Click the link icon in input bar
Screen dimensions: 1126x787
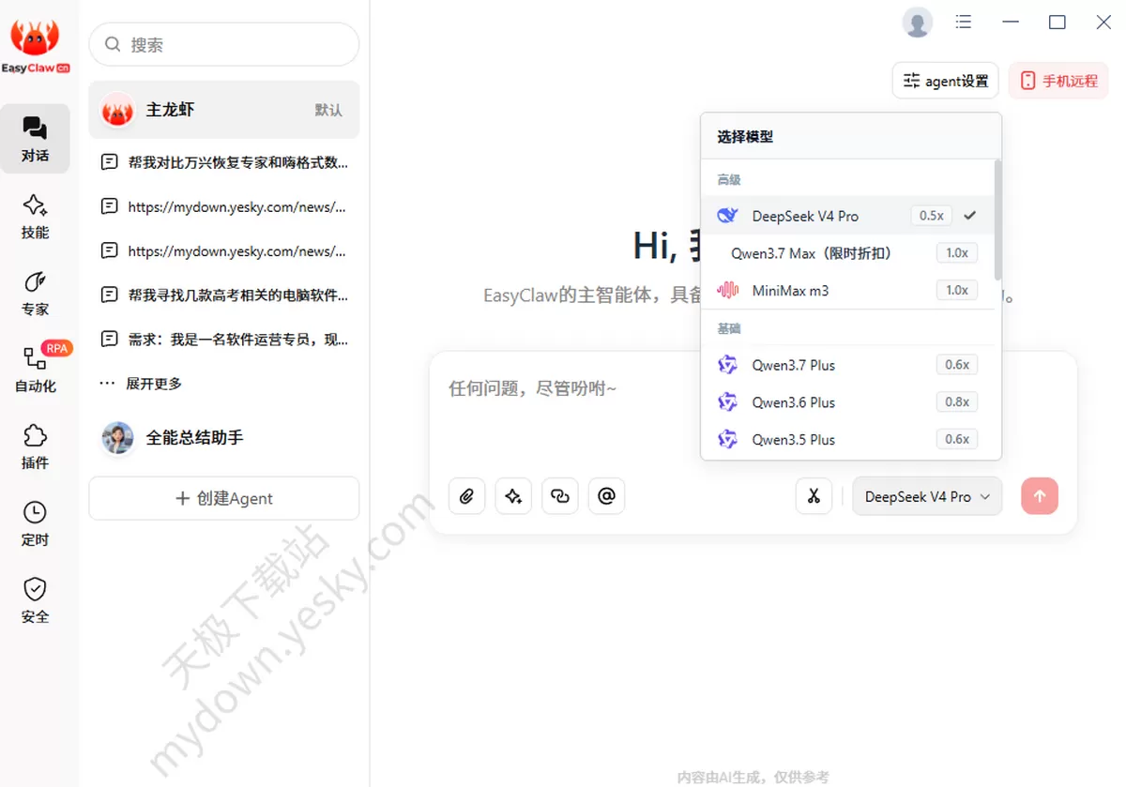(560, 496)
